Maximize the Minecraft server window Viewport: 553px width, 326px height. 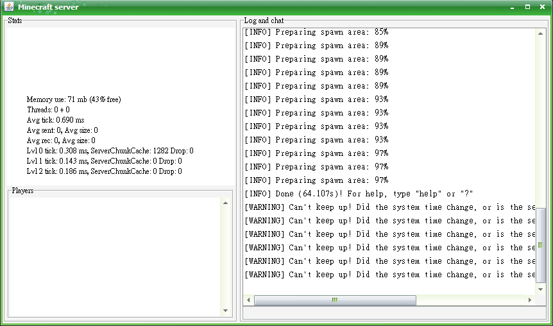pos(527,6)
